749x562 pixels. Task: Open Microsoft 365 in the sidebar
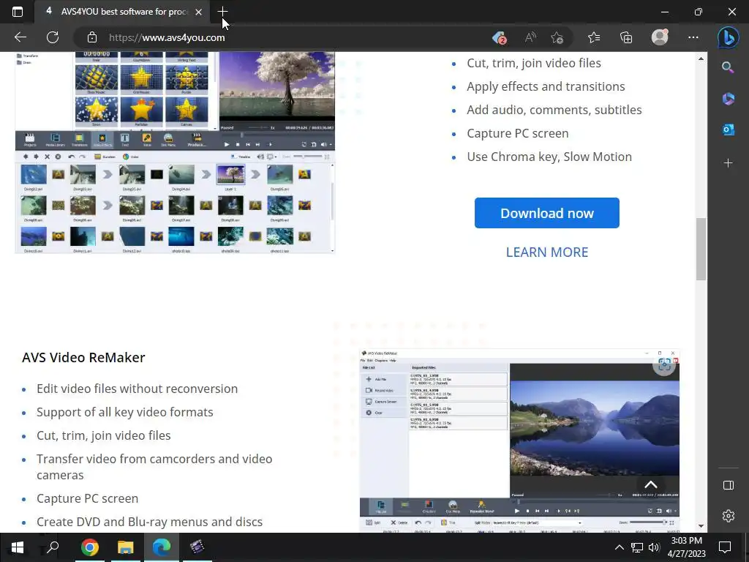pos(728,99)
